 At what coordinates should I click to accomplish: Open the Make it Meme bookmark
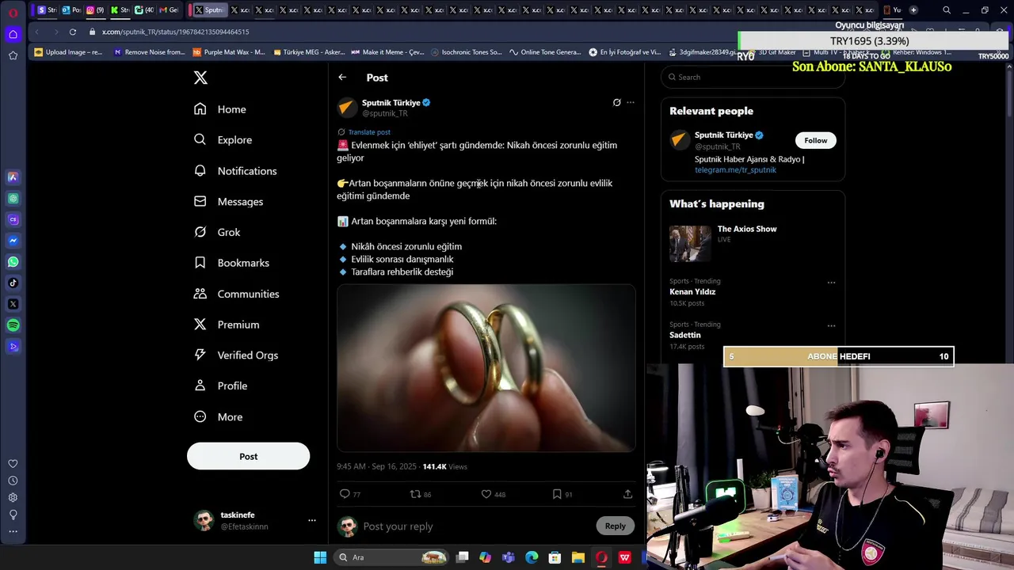pos(387,52)
